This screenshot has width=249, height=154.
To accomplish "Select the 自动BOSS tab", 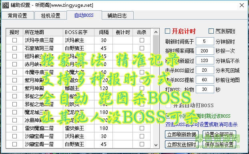I will coord(84,15).
